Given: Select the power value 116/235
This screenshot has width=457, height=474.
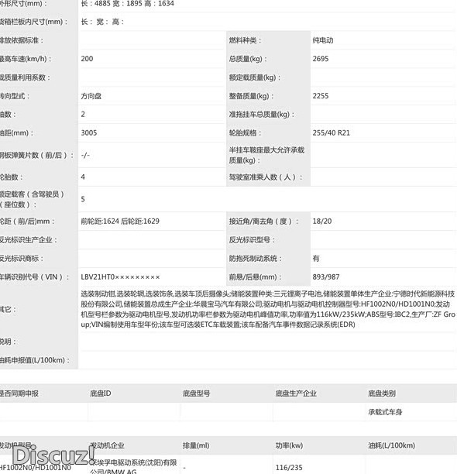Looking at the screenshot, I should point(289,468).
